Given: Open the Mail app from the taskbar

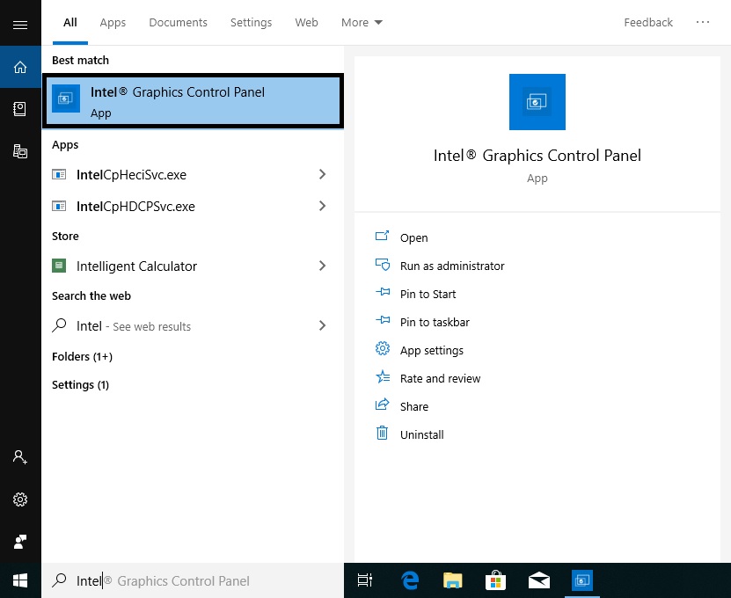Looking at the screenshot, I should tap(538, 580).
